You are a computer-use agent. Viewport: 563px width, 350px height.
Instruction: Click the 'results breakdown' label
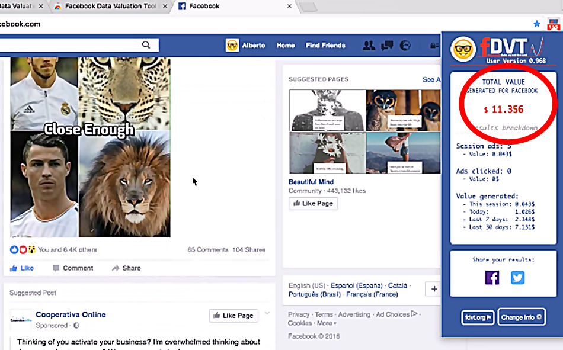506,128
